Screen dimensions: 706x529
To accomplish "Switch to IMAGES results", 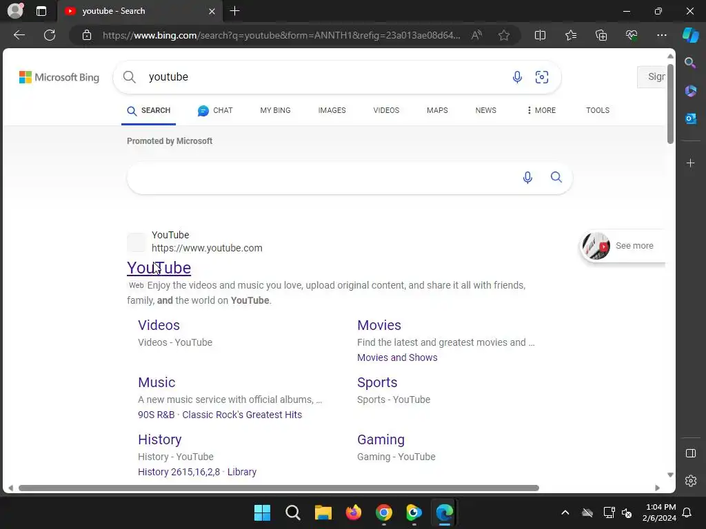I will pyautogui.click(x=332, y=110).
